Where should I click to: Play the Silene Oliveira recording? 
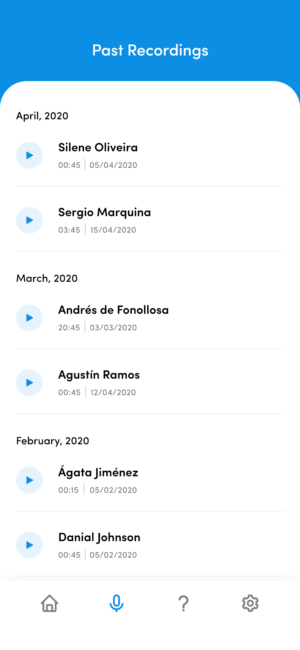click(29, 155)
